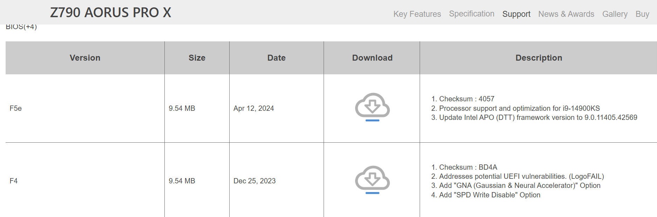Click the Size column header
Viewport: 657px width, 217px height.
click(x=197, y=58)
